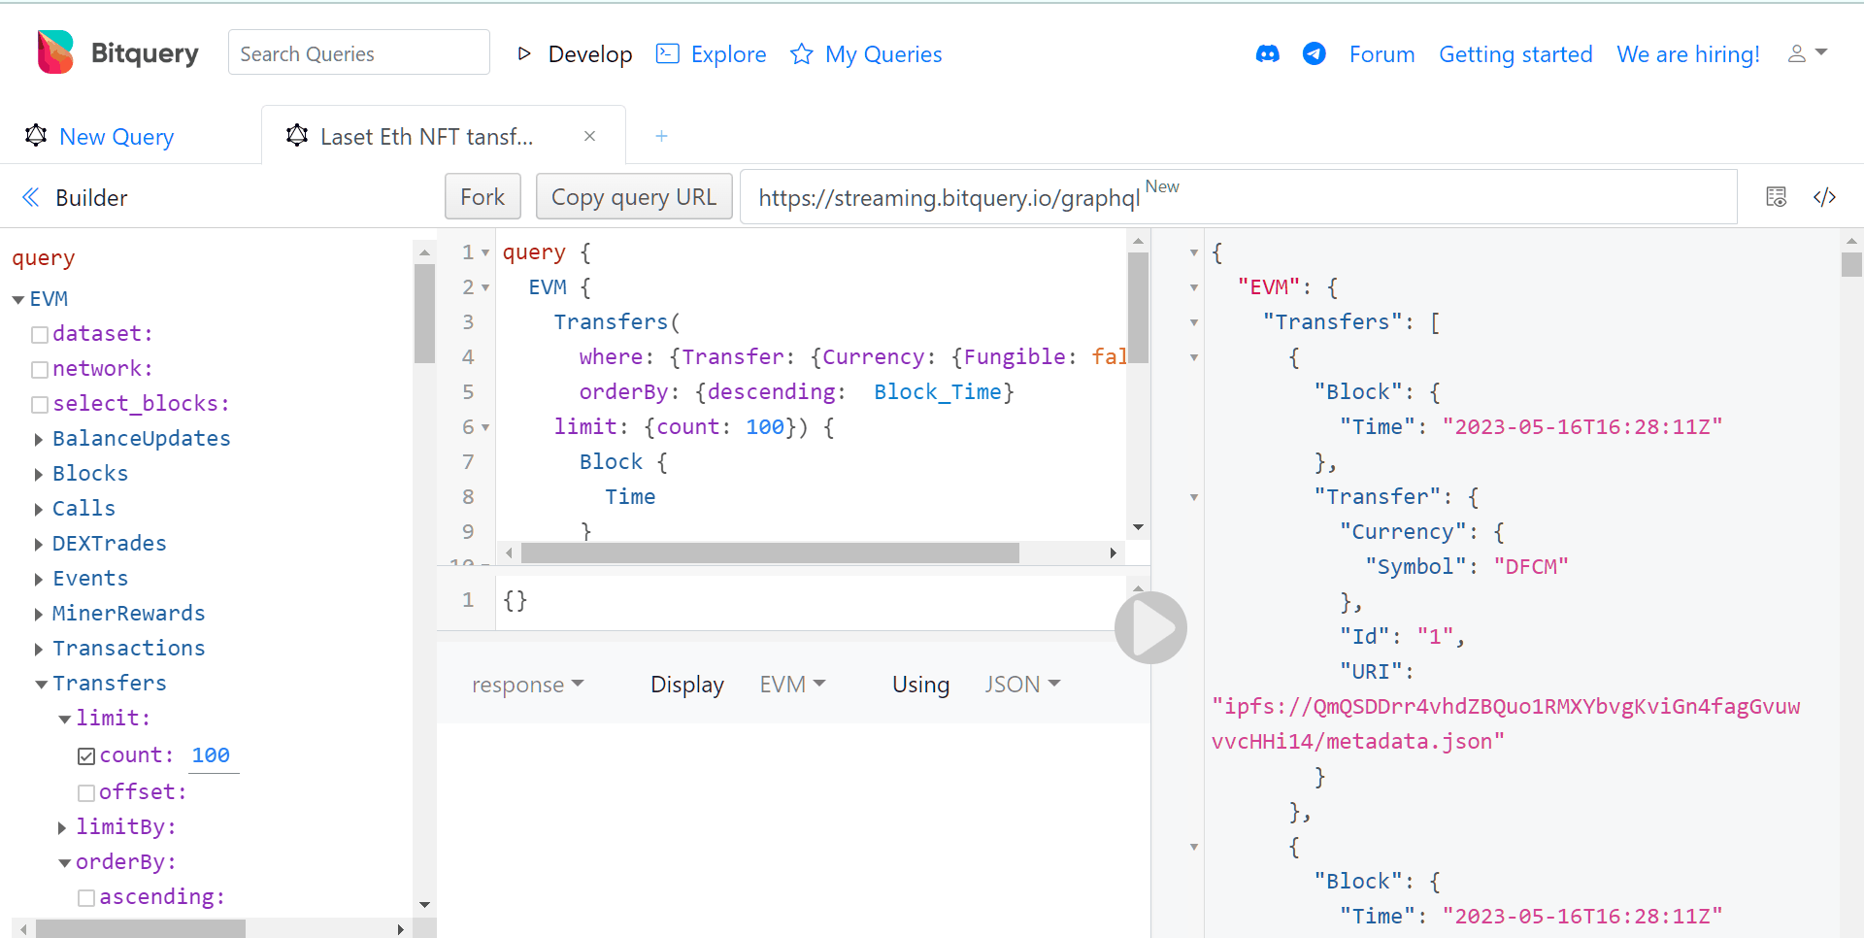Expand DEXTrades in builder tree
The image size is (1864, 938).
point(39,545)
